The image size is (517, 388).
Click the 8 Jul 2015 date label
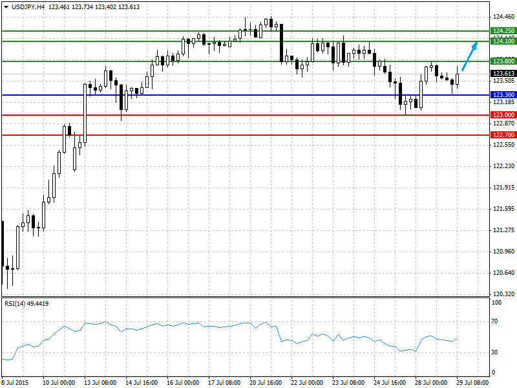pos(15,383)
